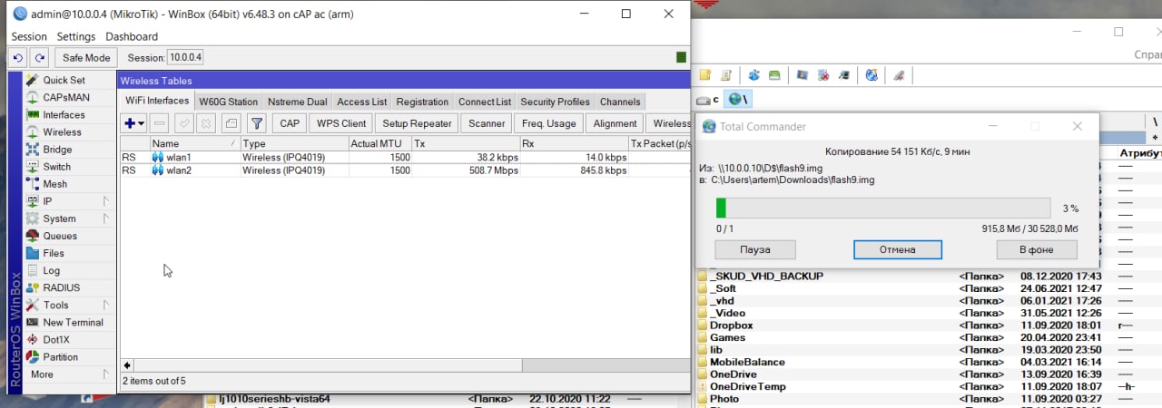The image size is (1162, 408).
Task: Switch to the Security Profiles tab
Action: pos(555,102)
